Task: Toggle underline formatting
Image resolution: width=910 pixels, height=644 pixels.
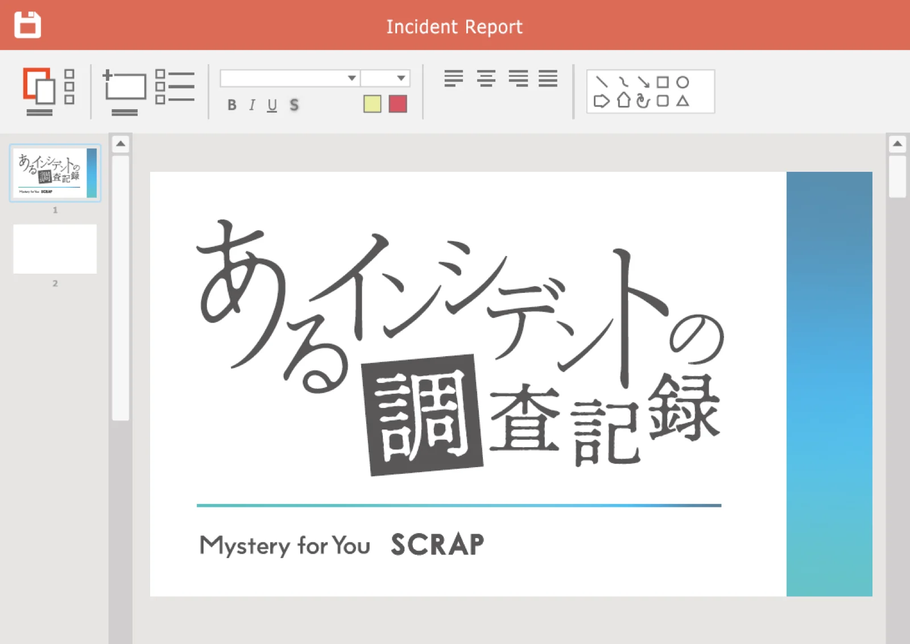Action: pos(272,105)
